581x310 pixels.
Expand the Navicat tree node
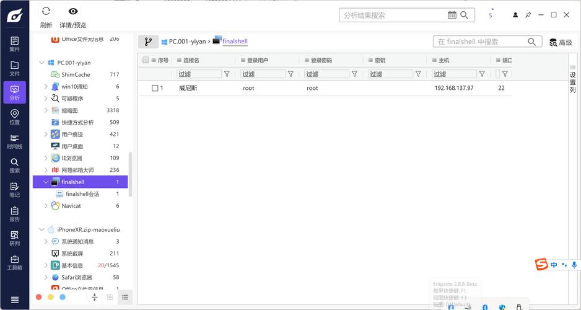tap(46, 205)
